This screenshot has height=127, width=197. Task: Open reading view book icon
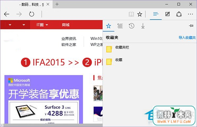[131, 14]
